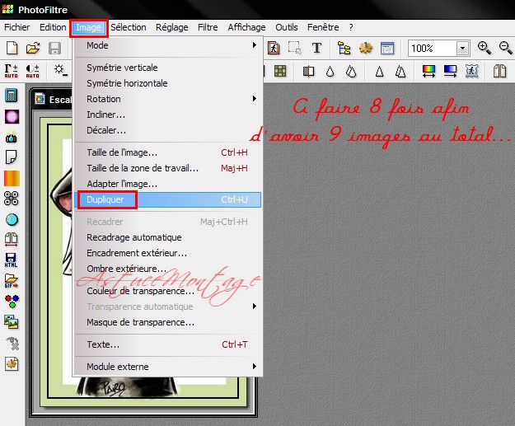Click the double droplet more blur icon

tap(351, 71)
